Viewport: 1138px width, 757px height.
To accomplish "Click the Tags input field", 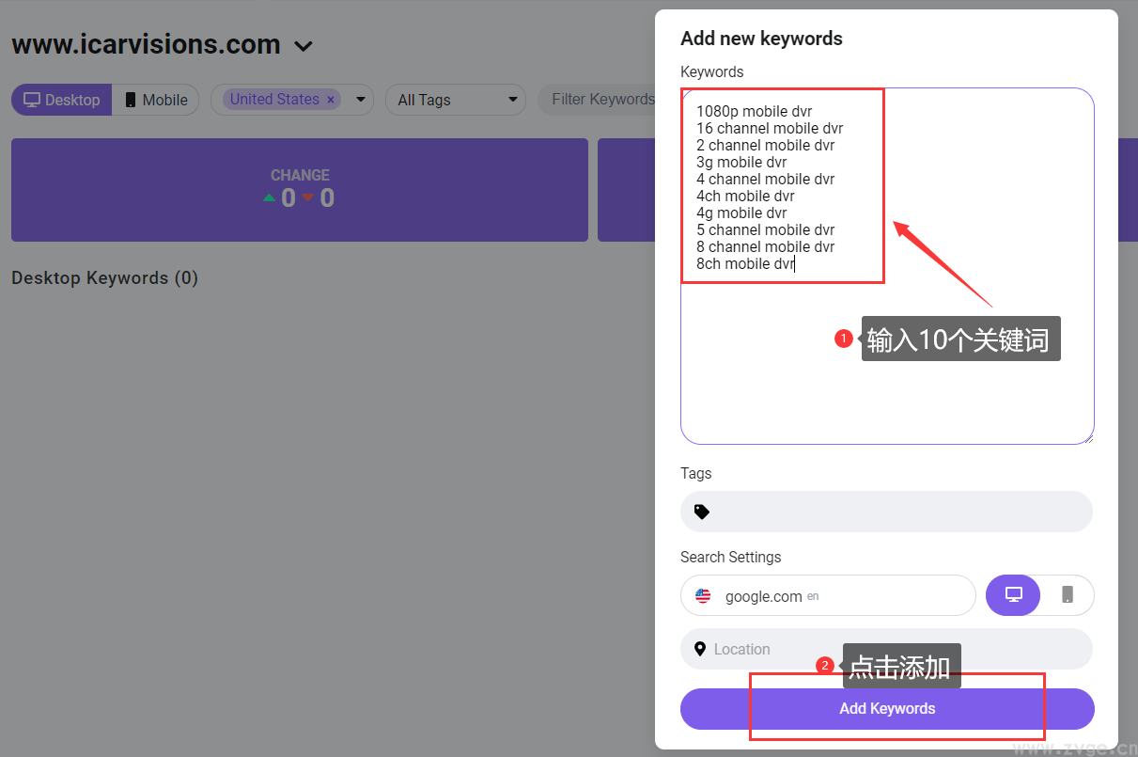I will pos(893,512).
